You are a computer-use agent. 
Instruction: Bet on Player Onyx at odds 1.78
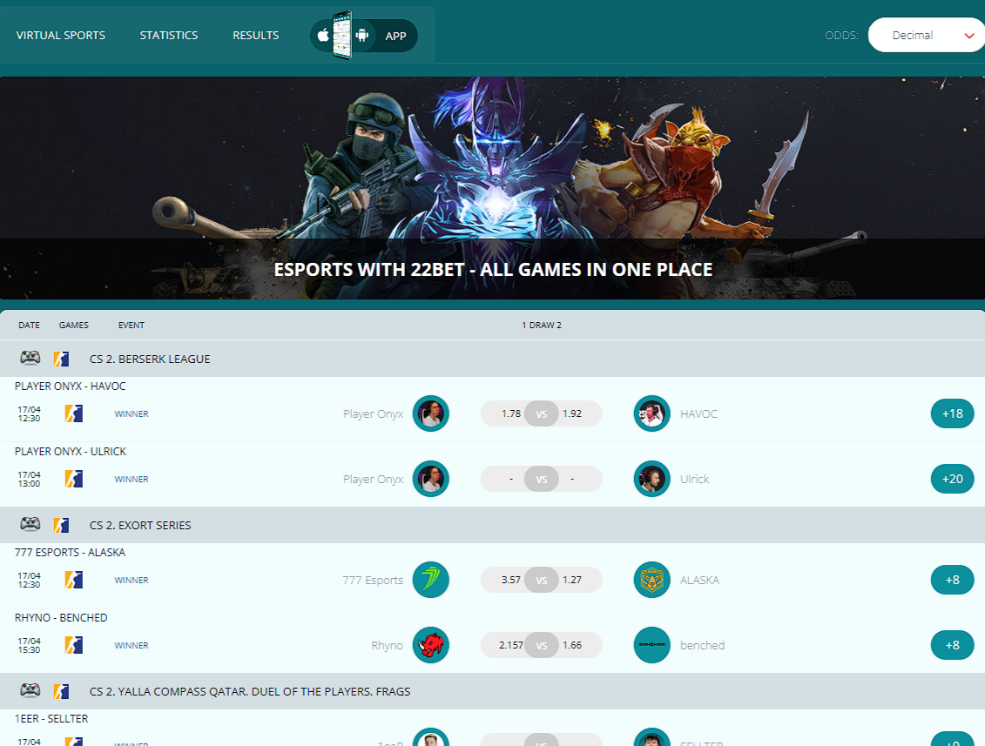507,413
